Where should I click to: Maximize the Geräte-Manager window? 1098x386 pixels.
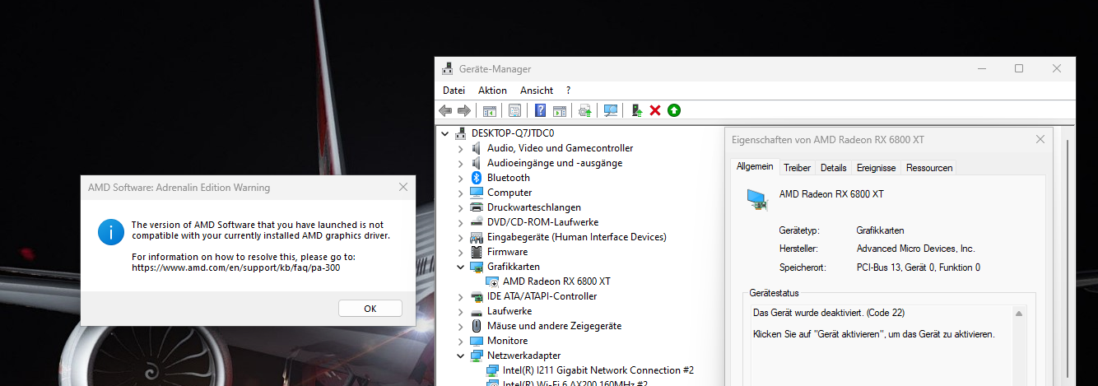tap(1019, 69)
